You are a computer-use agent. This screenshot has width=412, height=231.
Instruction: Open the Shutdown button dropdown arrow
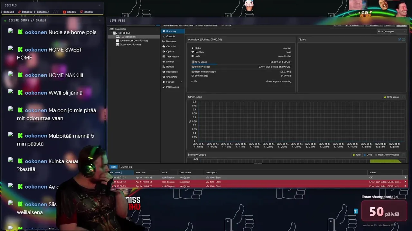pos(362,25)
